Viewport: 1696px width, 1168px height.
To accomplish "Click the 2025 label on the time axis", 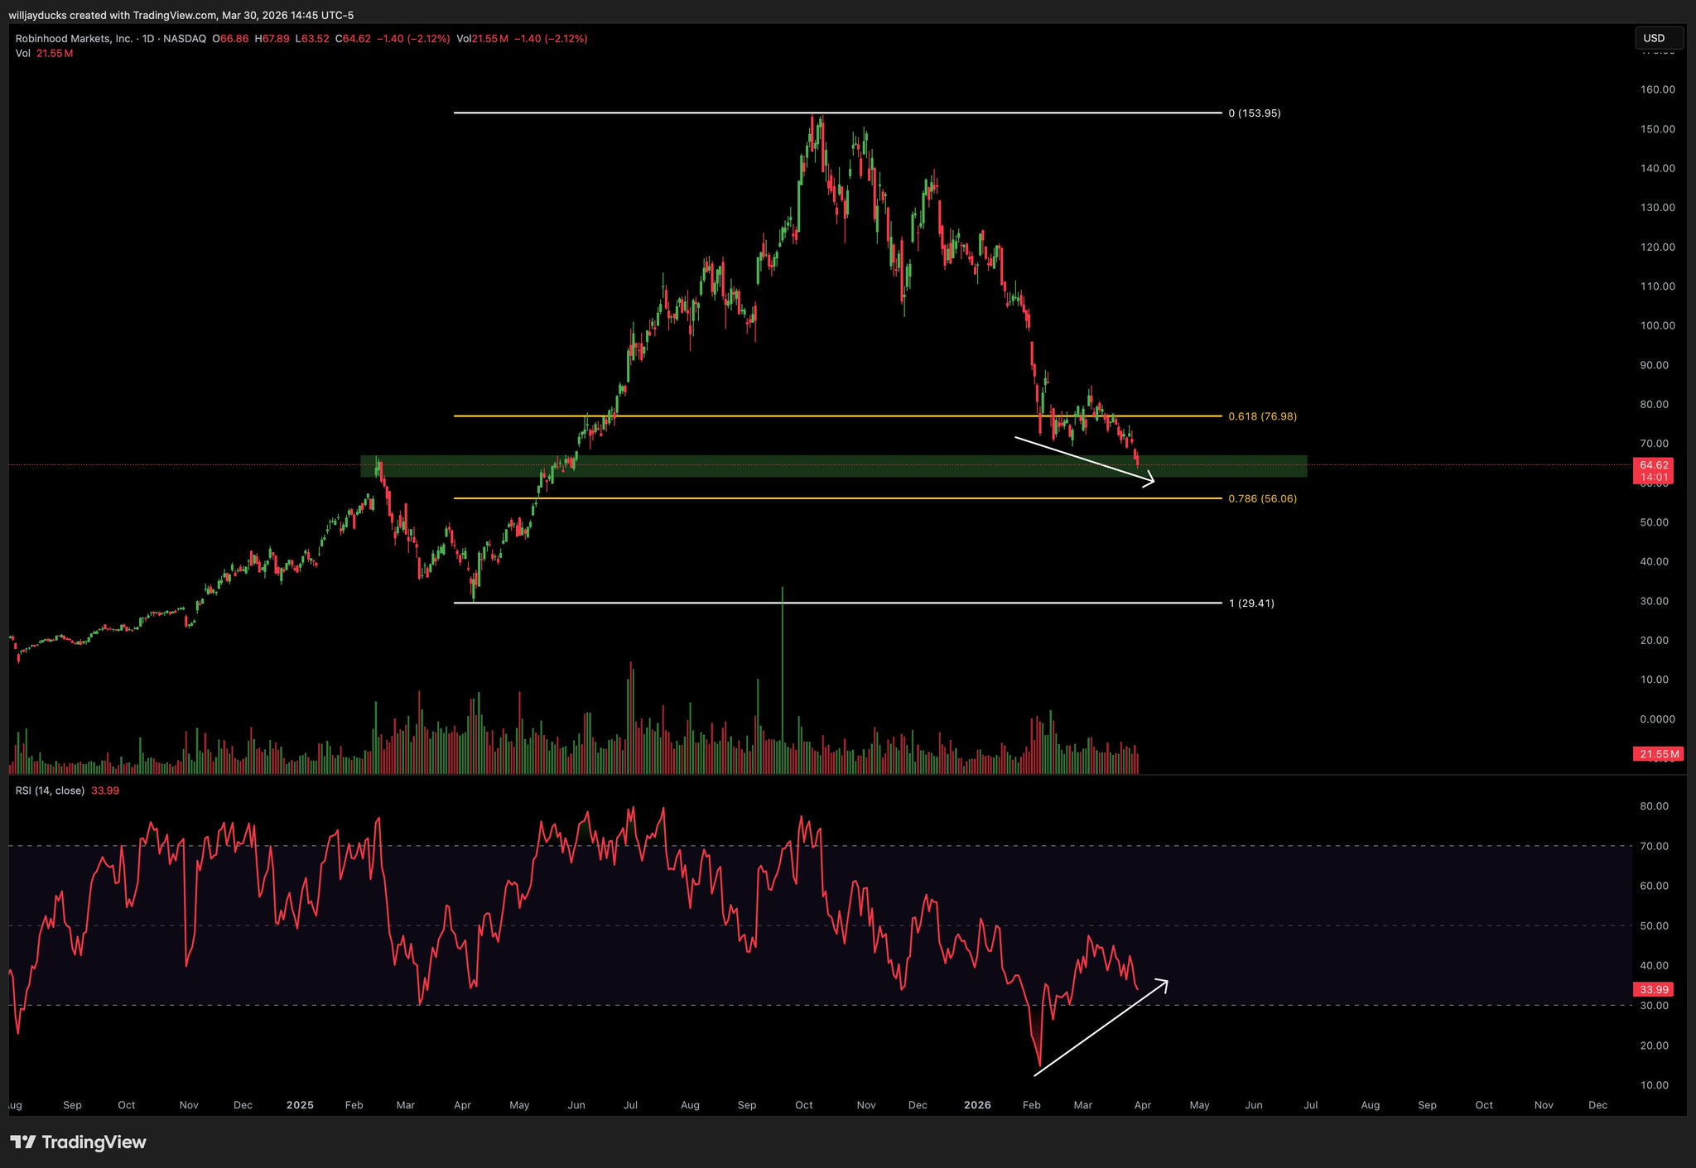I will 299,1105.
